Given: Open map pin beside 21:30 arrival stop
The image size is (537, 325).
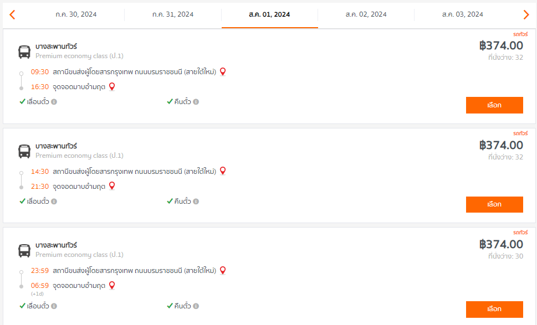Looking at the screenshot, I should click(x=112, y=186).
